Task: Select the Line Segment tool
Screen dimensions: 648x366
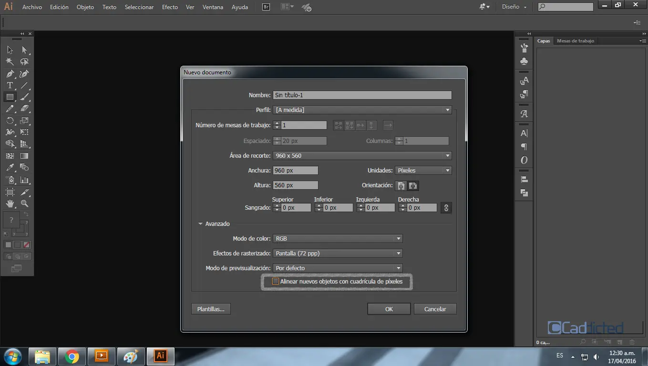Action: (x=25, y=85)
